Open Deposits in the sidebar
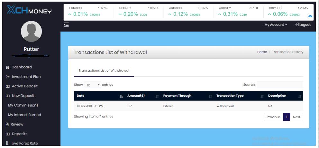This screenshot has width=319, height=148. tap(20, 134)
